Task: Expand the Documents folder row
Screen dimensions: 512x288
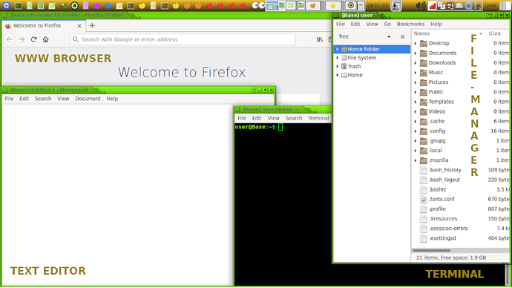Action: tap(416, 53)
